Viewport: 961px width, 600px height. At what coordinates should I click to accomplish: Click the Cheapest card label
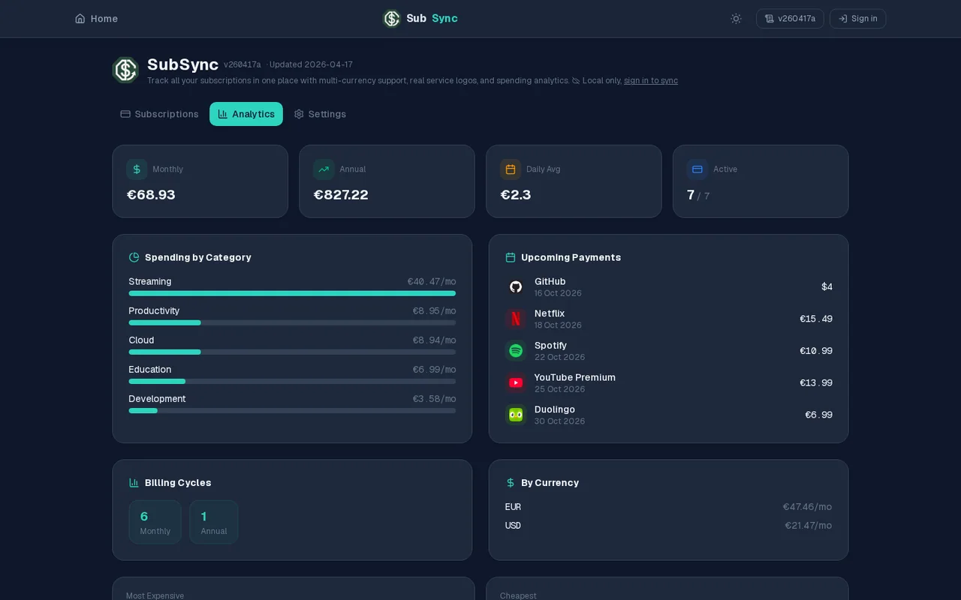(518, 595)
